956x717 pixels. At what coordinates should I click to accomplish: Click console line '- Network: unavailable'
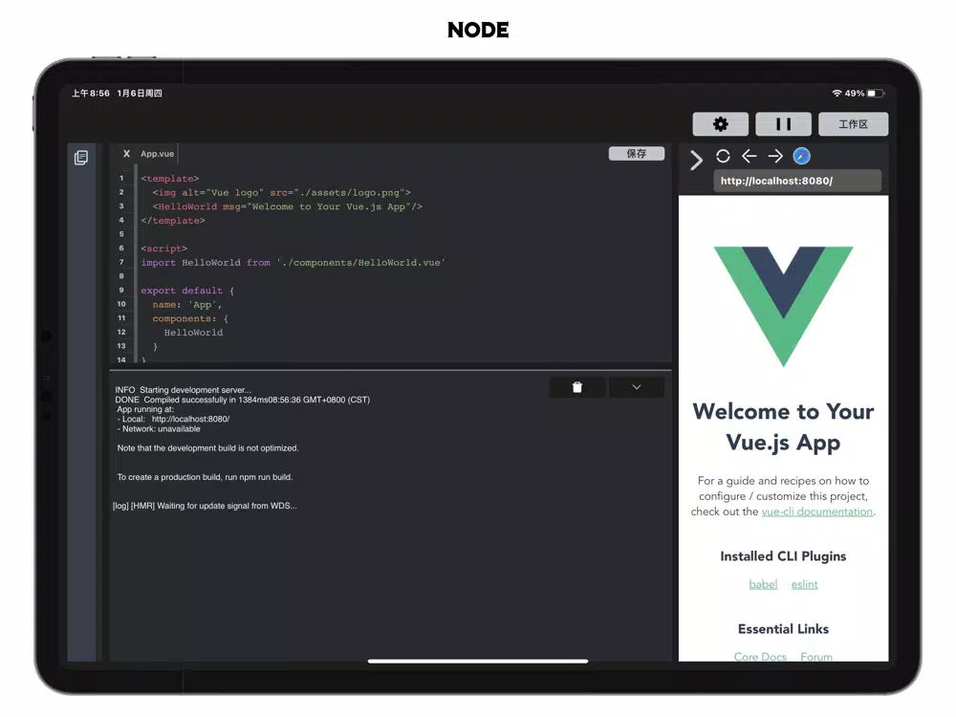[x=159, y=428]
